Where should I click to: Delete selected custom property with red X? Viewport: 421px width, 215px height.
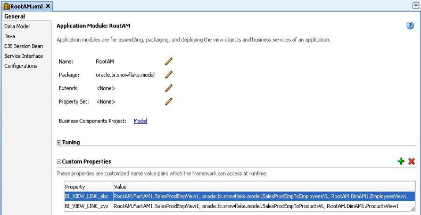coord(411,161)
